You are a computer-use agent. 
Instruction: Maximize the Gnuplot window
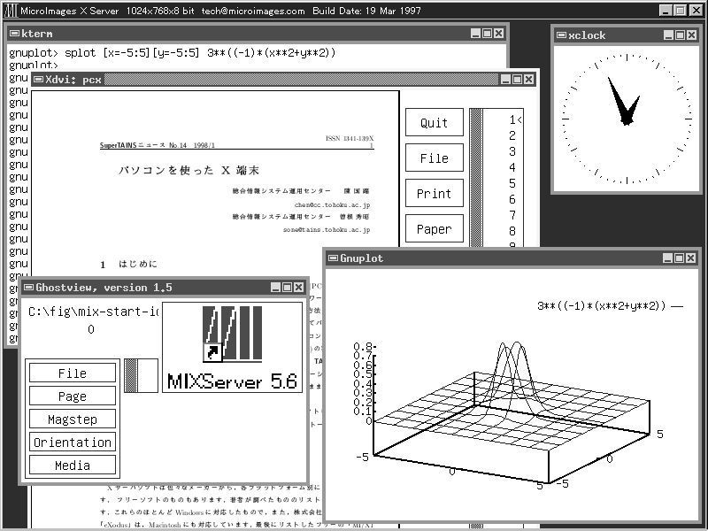pyautogui.click(x=679, y=258)
